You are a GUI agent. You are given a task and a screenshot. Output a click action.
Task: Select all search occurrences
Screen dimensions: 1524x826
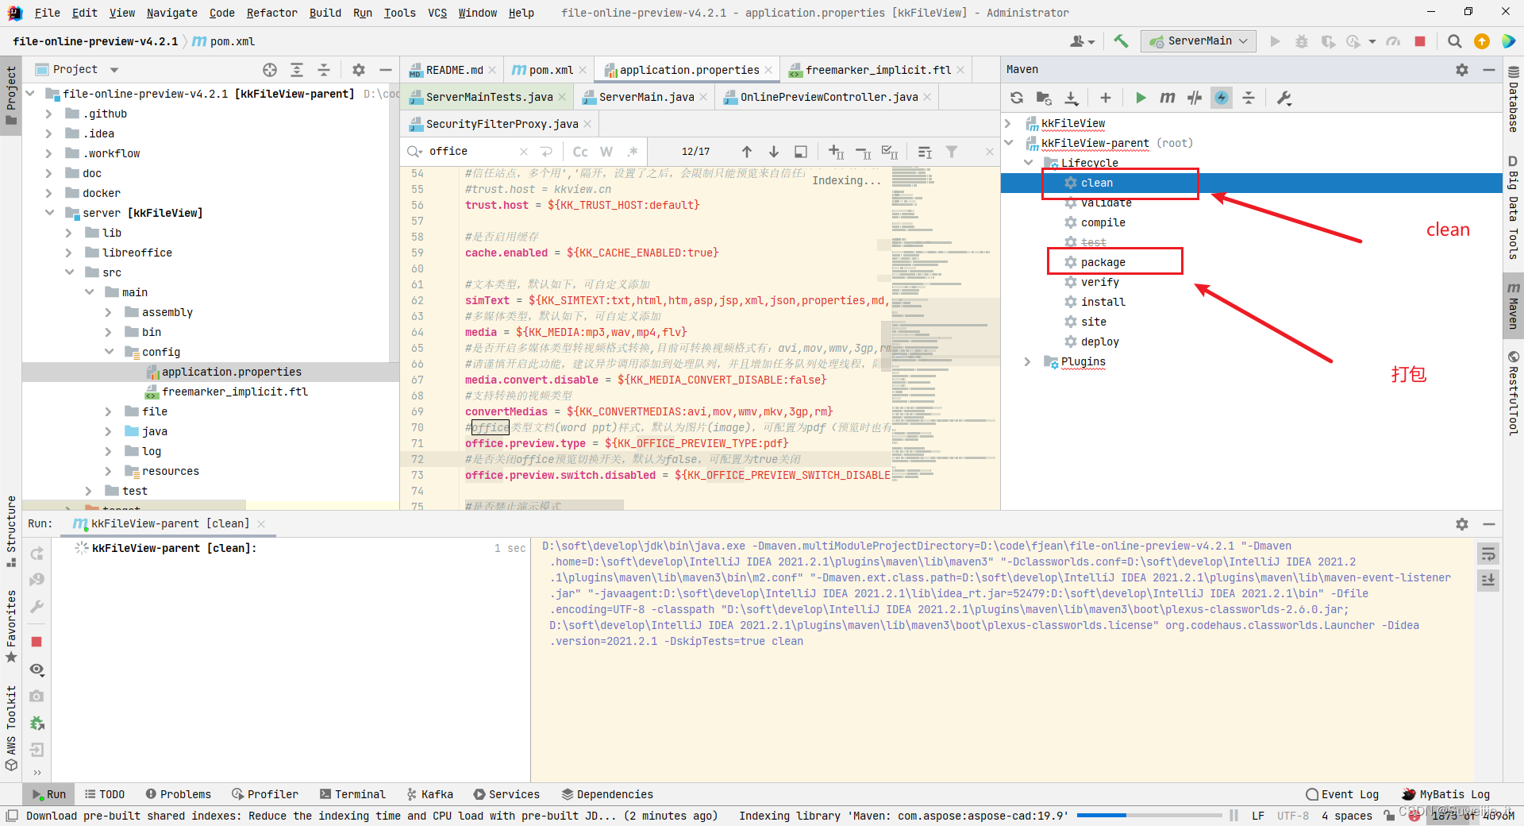point(890,152)
